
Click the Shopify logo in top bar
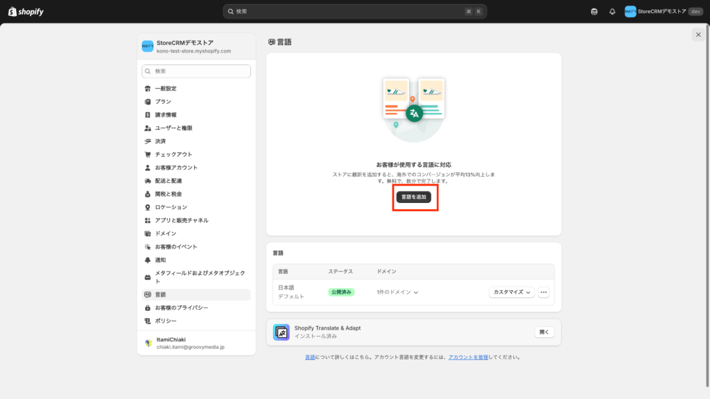pos(28,12)
